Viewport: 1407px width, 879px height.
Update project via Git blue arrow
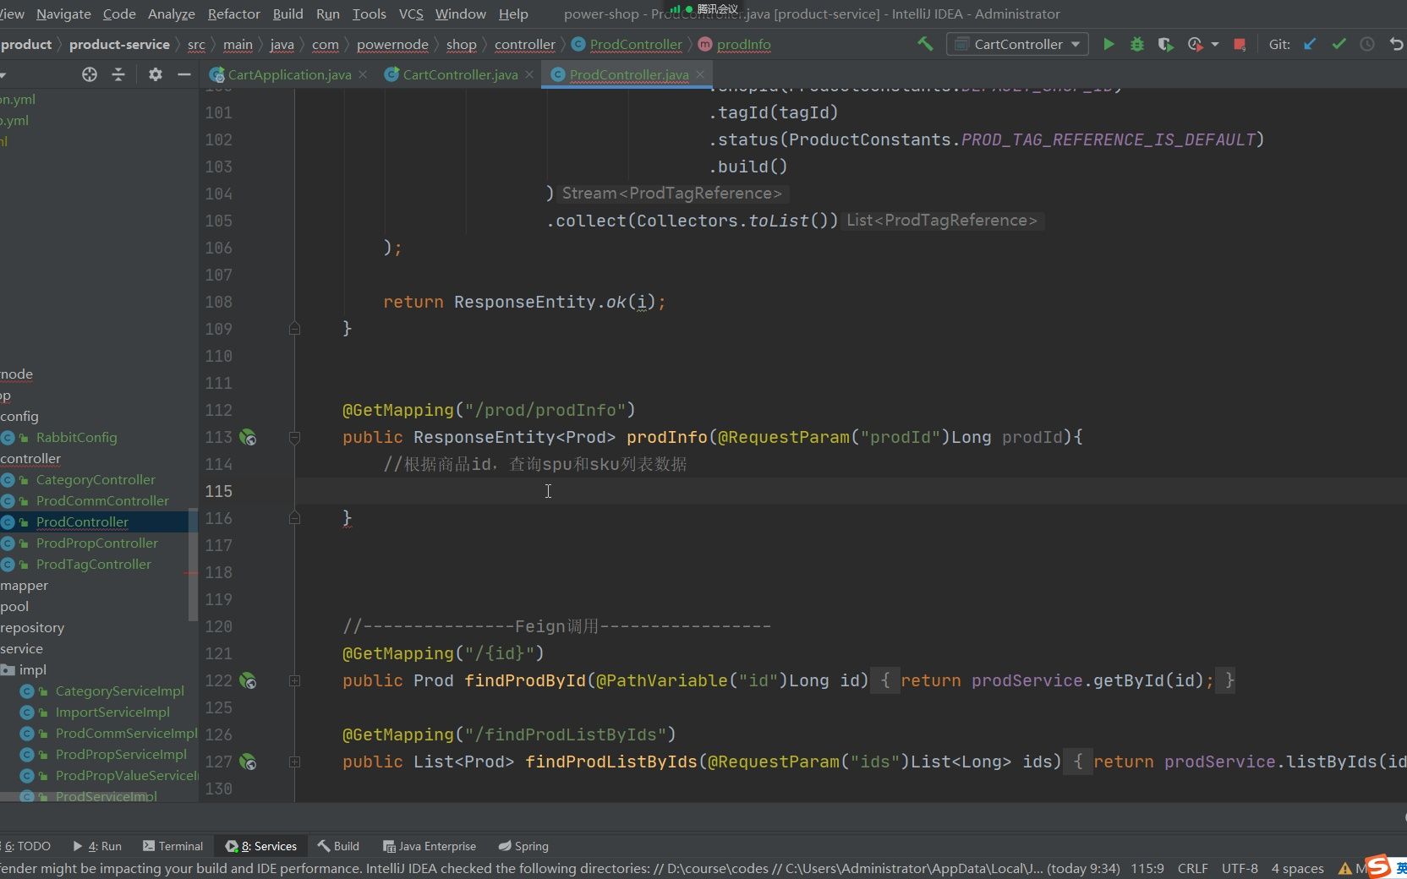click(1310, 44)
